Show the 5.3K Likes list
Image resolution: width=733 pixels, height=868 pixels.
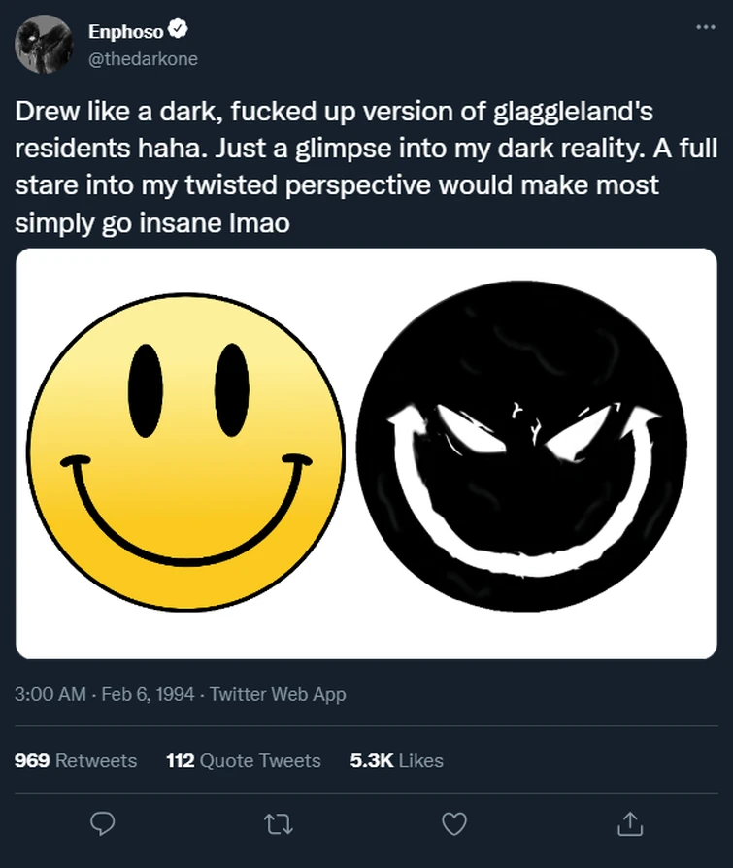pyautogui.click(x=396, y=760)
